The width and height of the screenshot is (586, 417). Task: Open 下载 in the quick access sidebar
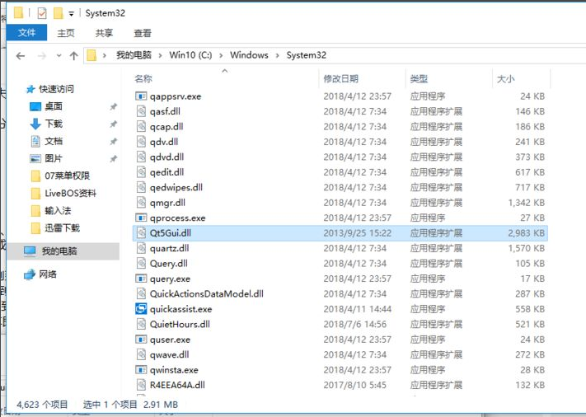click(53, 124)
